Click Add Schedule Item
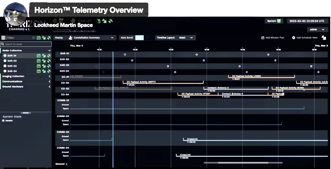 pyautogui.click(x=305, y=38)
